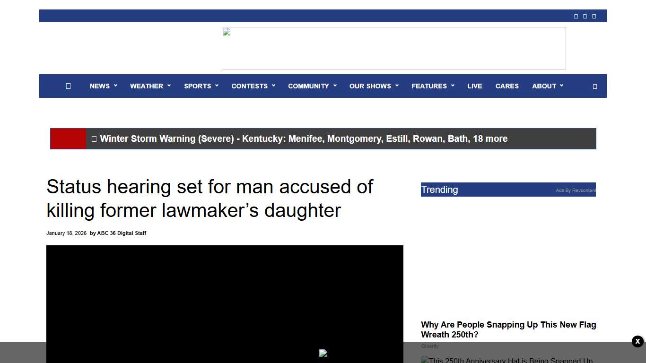Screen dimensions: 646x363
Task: Click the warning icon on the red alert banner
Action: [94, 138]
